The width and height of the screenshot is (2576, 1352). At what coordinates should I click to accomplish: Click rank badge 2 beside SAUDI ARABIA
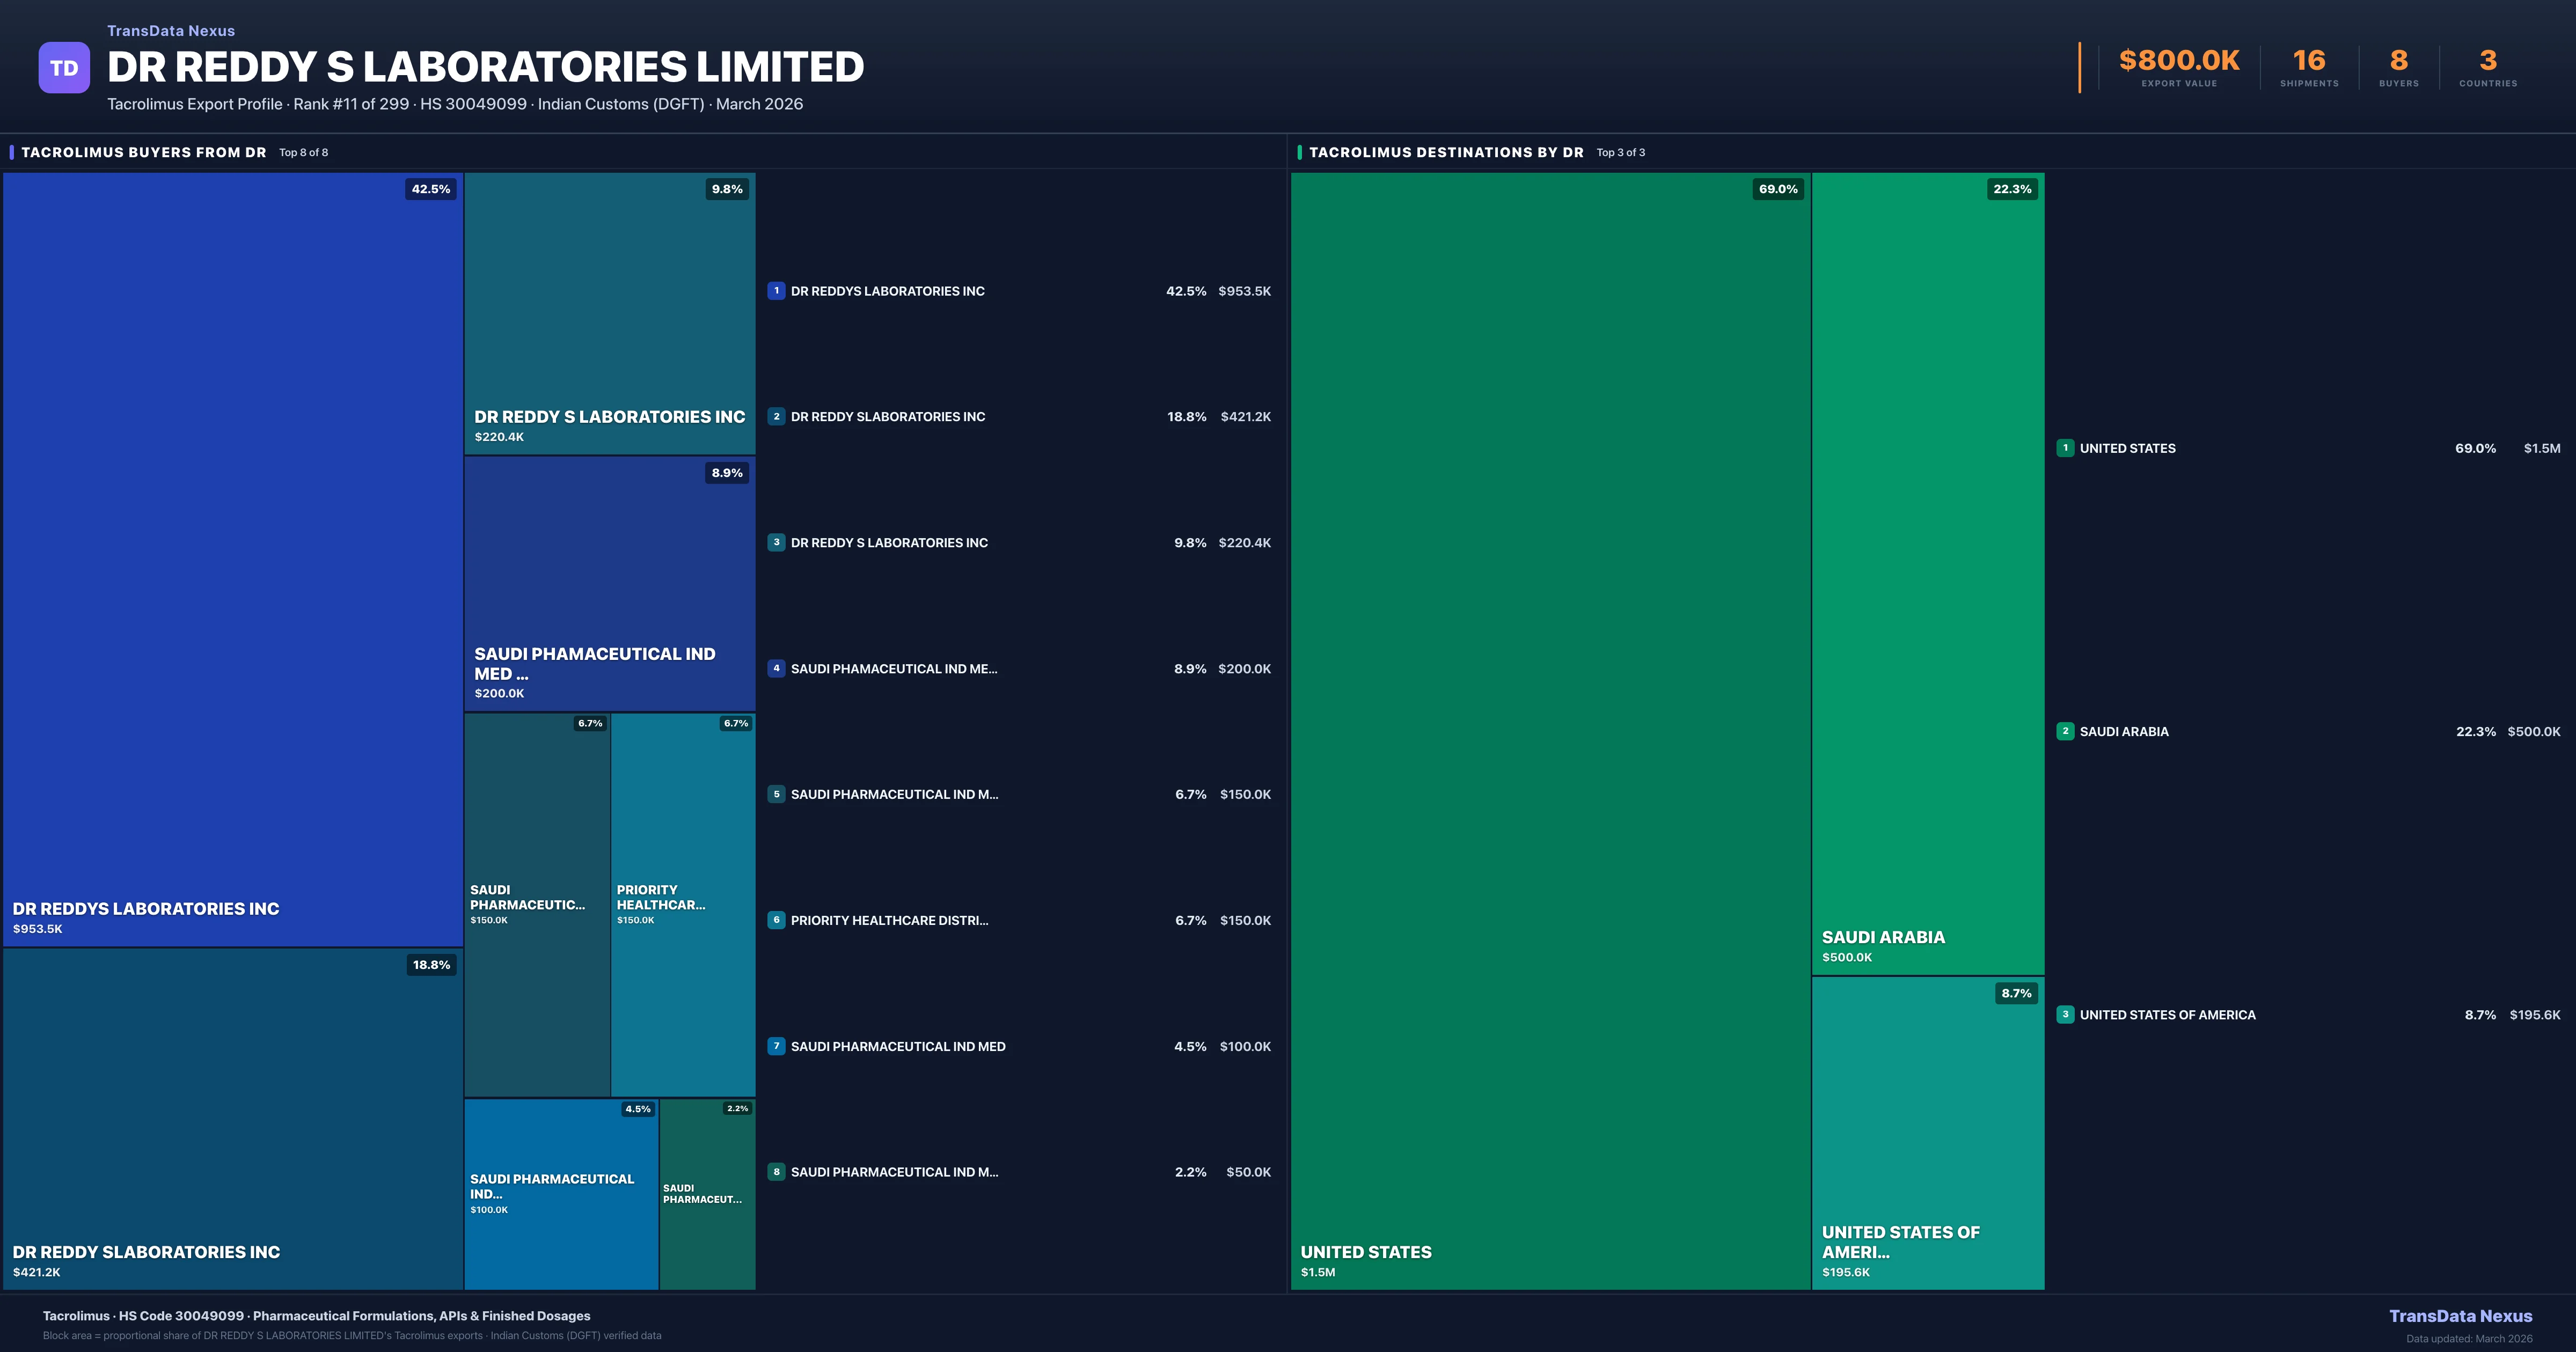point(2065,731)
